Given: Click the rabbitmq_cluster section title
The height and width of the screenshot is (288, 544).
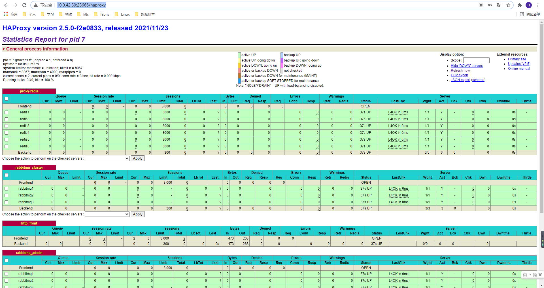Looking at the screenshot, I should point(29,168).
